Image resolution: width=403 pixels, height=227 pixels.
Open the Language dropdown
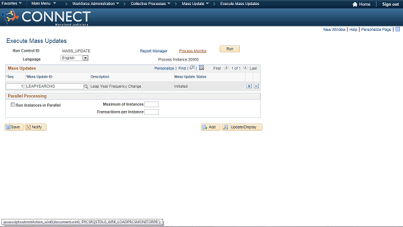click(74, 58)
